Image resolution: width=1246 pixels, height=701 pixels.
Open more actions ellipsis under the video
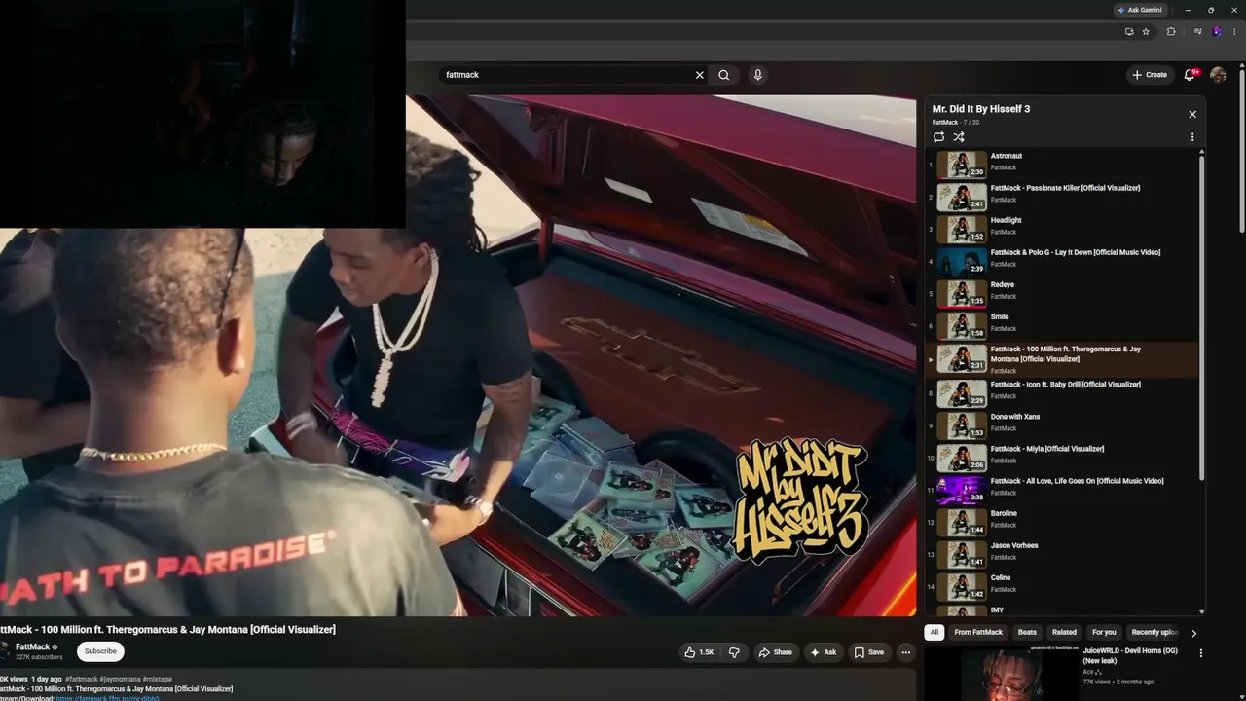click(x=905, y=652)
